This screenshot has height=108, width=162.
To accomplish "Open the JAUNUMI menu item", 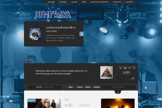I will [51, 2].
